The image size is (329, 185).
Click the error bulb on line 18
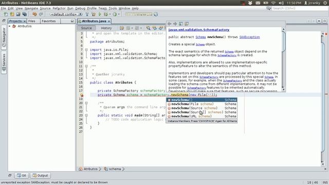click(82, 95)
